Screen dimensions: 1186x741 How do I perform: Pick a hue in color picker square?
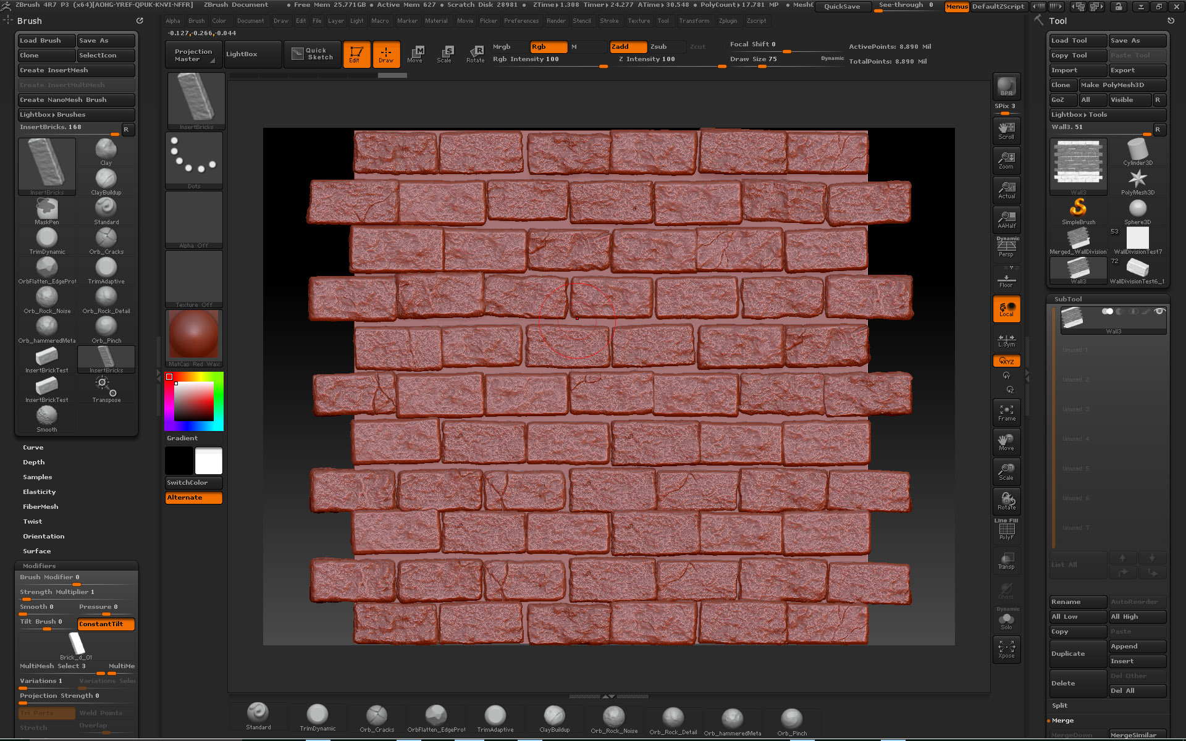pos(193,401)
